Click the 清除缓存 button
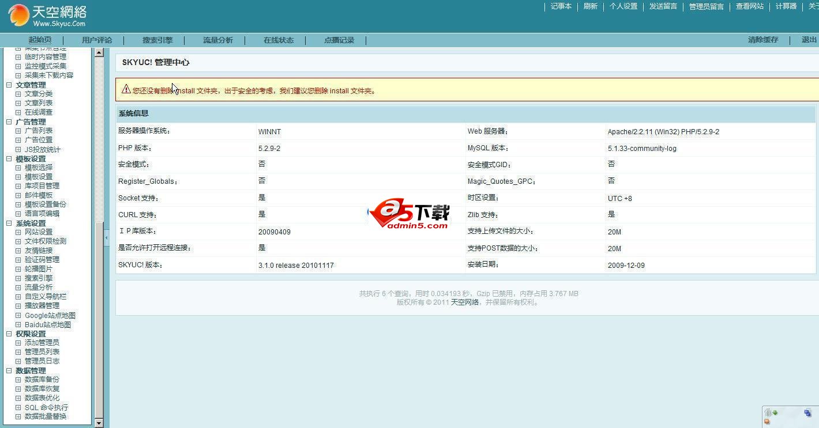This screenshot has width=819, height=428. pyautogui.click(x=762, y=40)
